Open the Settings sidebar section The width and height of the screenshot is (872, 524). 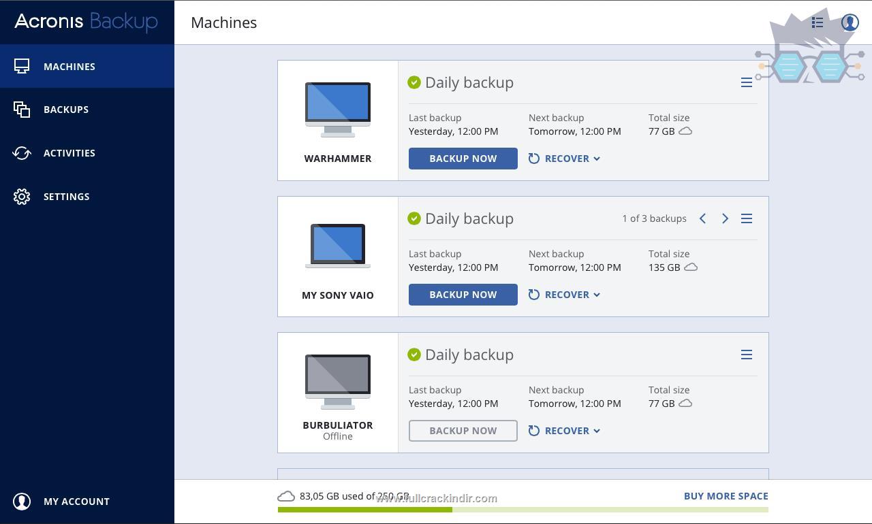(x=87, y=197)
